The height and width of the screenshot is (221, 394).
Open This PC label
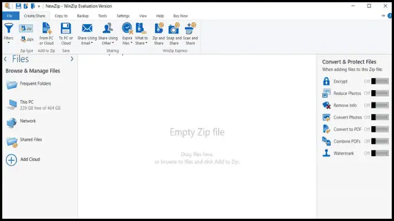[x=27, y=102]
